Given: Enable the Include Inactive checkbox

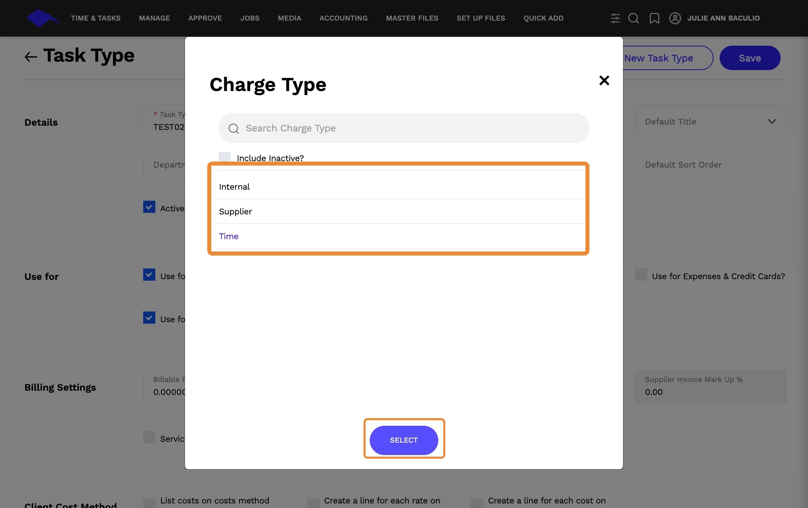Looking at the screenshot, I should pyautogui.click(x=225, y=157).
